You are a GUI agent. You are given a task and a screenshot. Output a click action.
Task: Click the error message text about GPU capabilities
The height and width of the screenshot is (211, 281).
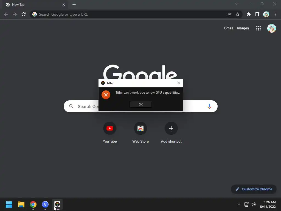pyautogui.click(x=147, y=93)
